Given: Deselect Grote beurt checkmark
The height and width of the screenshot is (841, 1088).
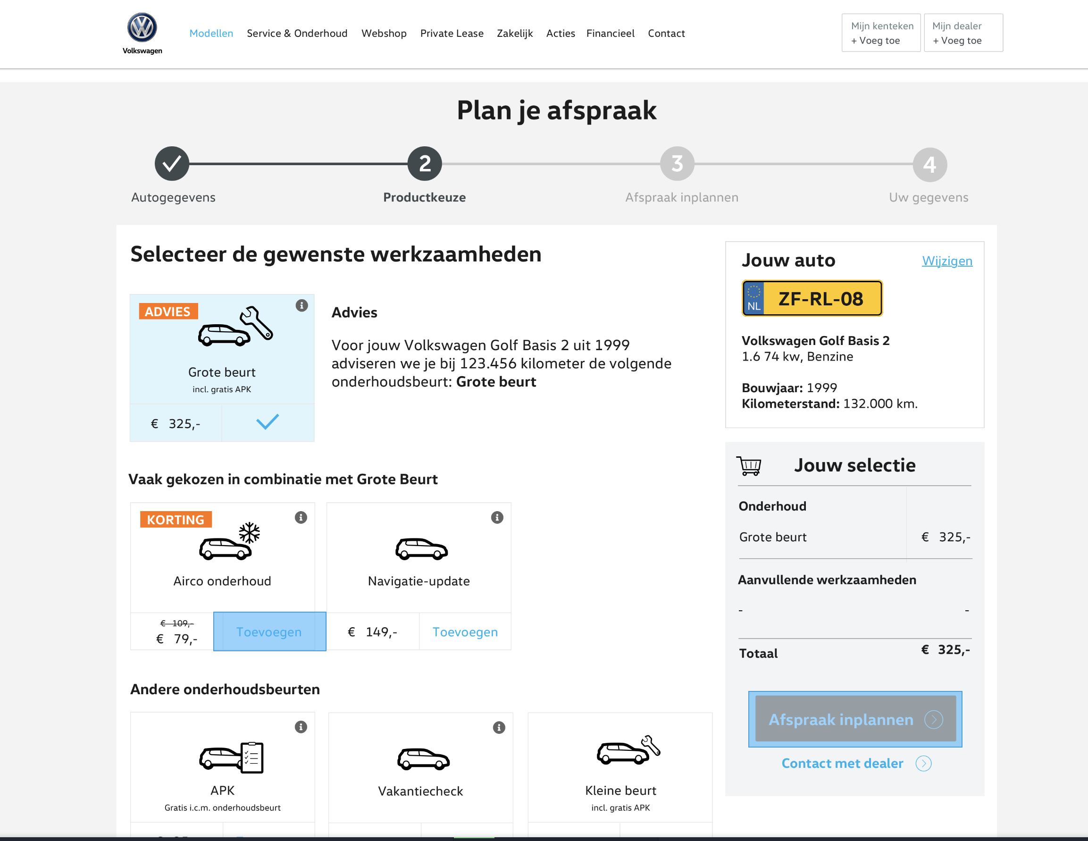Looking at the screenshot, I should click(x=268, y=422).
